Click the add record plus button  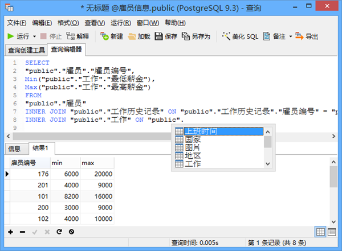point(10,232)
